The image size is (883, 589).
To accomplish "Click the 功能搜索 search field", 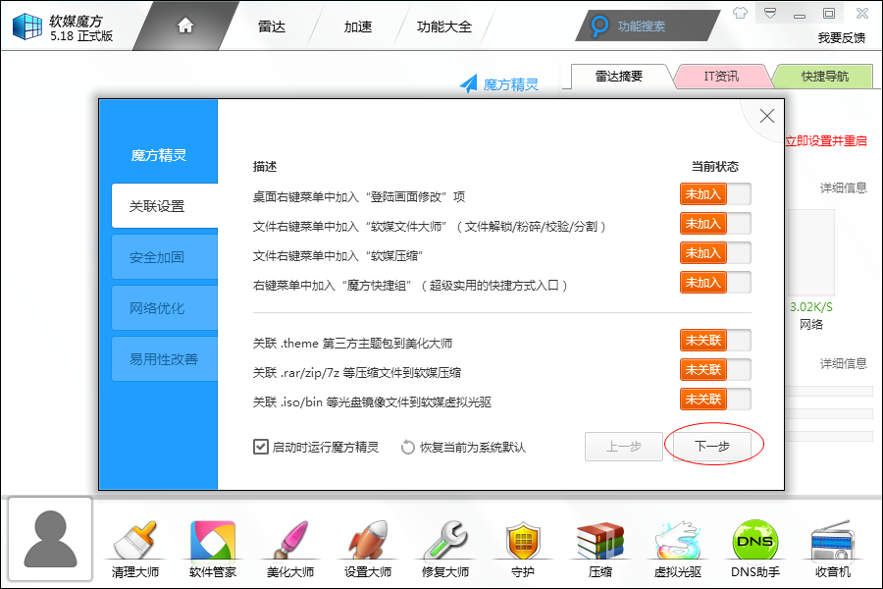I will point(648,26).
